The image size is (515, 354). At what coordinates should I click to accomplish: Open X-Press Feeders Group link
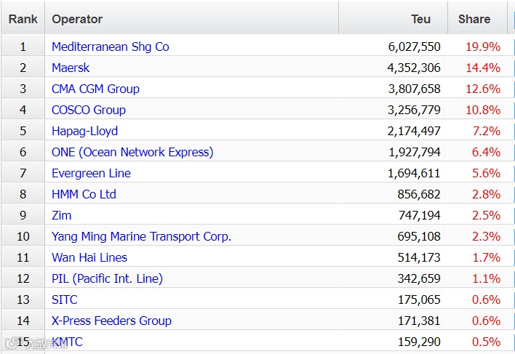[111, 321]
